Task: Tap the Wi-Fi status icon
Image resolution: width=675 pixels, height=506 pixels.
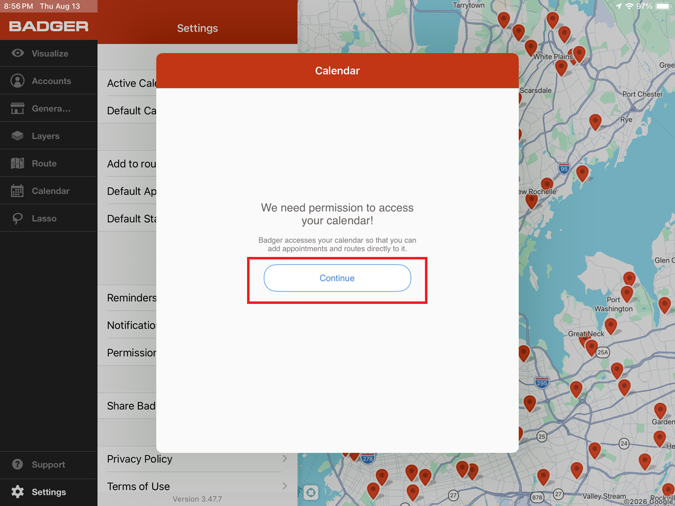Action: point(630,6)
